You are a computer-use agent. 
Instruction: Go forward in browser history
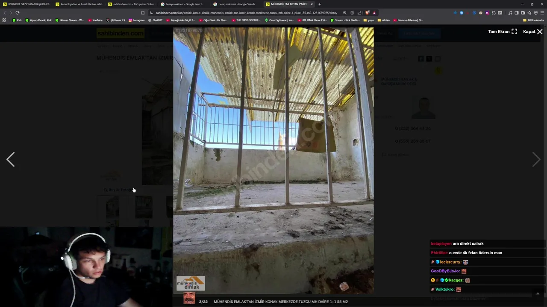tap(11, 13)
